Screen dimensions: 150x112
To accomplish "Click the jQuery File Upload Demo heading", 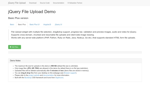I will pos(32,12).
